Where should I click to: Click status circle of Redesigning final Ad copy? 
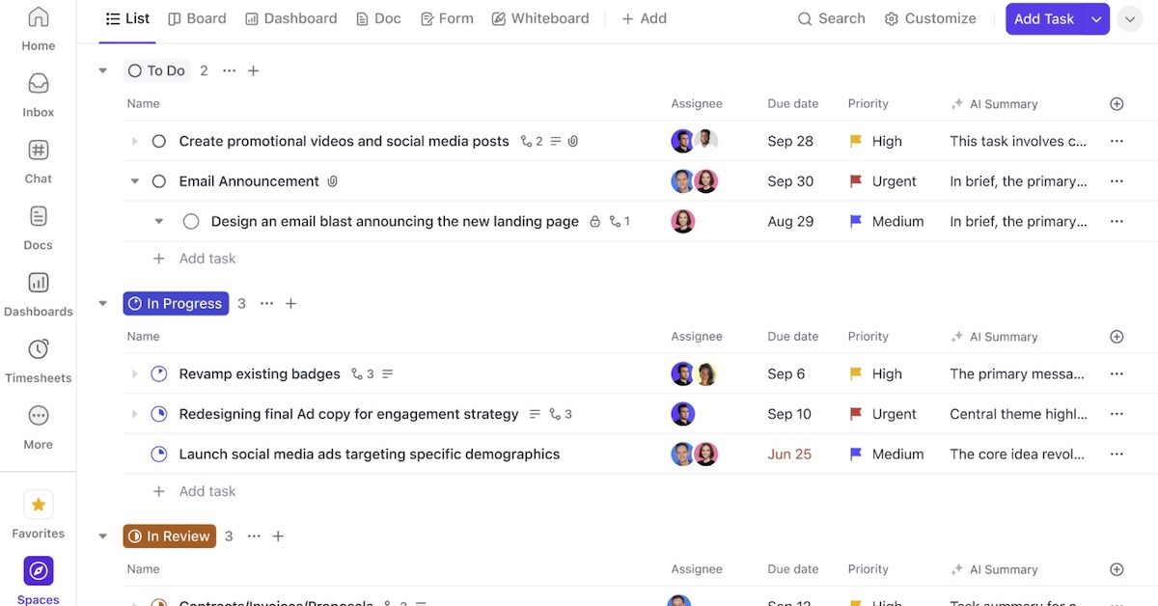(x=159, y=414)
